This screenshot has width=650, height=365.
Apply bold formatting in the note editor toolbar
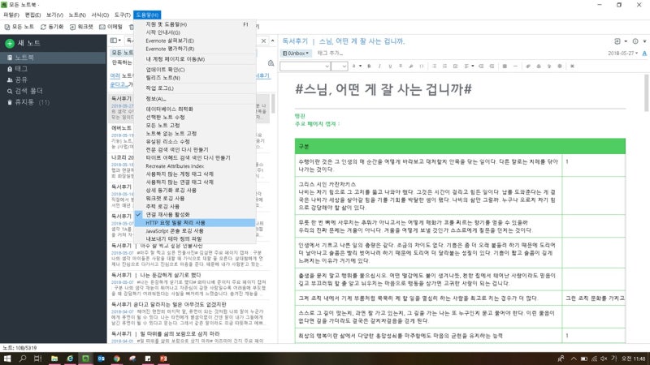click(369, 67)
